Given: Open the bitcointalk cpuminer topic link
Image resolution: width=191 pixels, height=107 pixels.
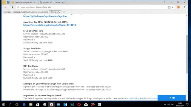Looking at the screenshot, I should tap(50, 25).
